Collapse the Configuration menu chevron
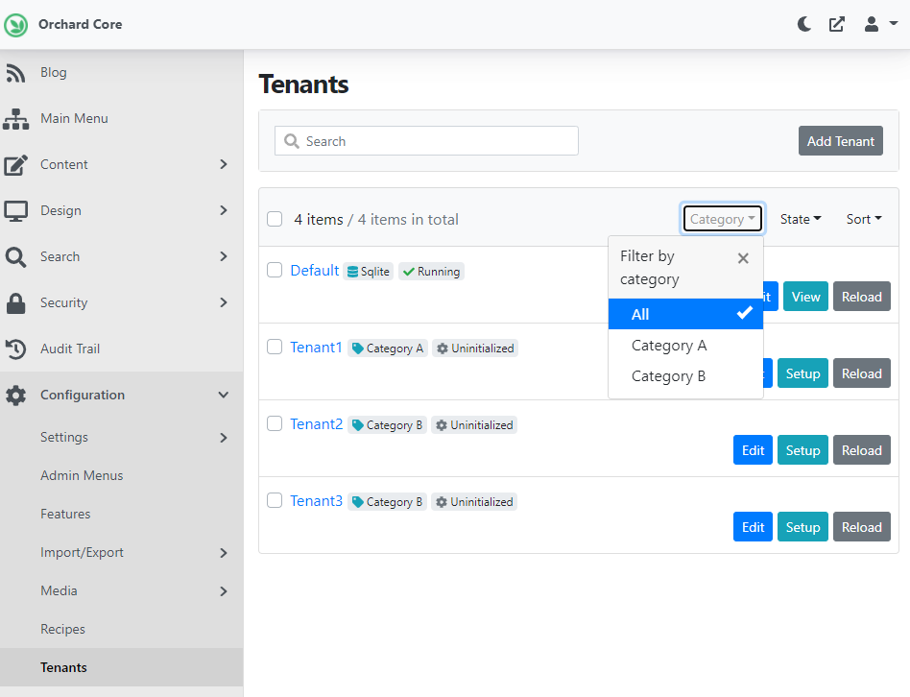This screenshot has width=910, height=697. (x=224, y=395)
